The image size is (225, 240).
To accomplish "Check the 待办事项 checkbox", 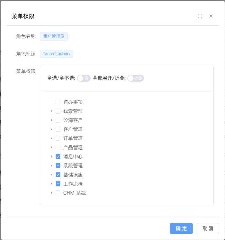I will click(58, 102).
